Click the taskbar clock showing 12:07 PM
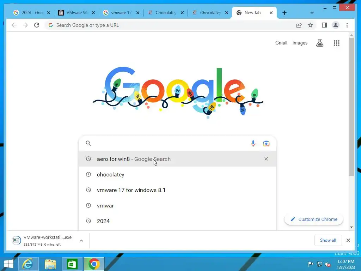 pos(345,264)
